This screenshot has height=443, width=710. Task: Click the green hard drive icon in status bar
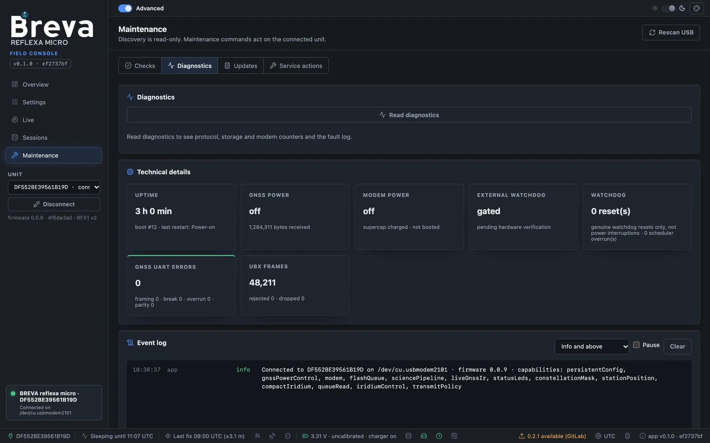pyautogui.click(x=424, y=436)
